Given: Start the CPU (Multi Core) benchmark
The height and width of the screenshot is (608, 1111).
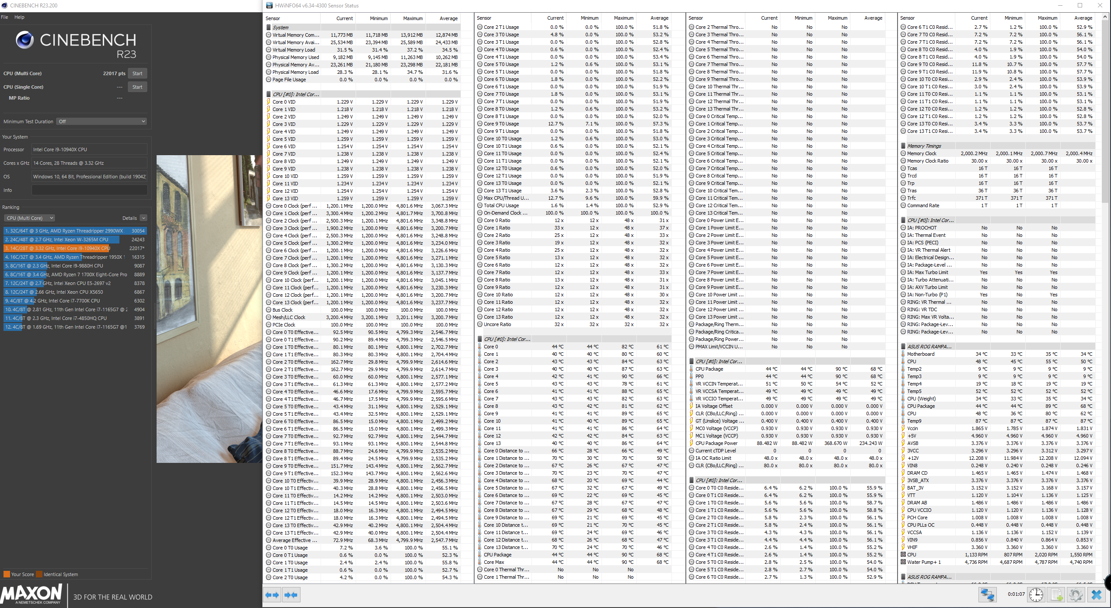Looking at the screenshot, I should click(137, 73).
